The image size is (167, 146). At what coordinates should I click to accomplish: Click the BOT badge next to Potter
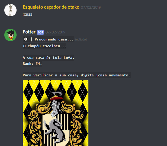(x=40, y=32)
